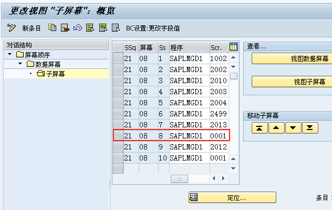The image size is (332, 210).
Task: Click page-down arrow at table bottom
Action: (233, 168)
